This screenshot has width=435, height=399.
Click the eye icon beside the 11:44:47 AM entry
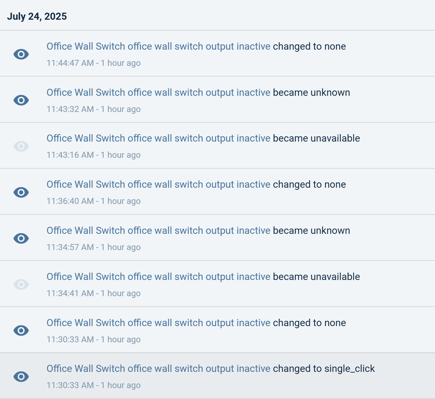point(21,54)
